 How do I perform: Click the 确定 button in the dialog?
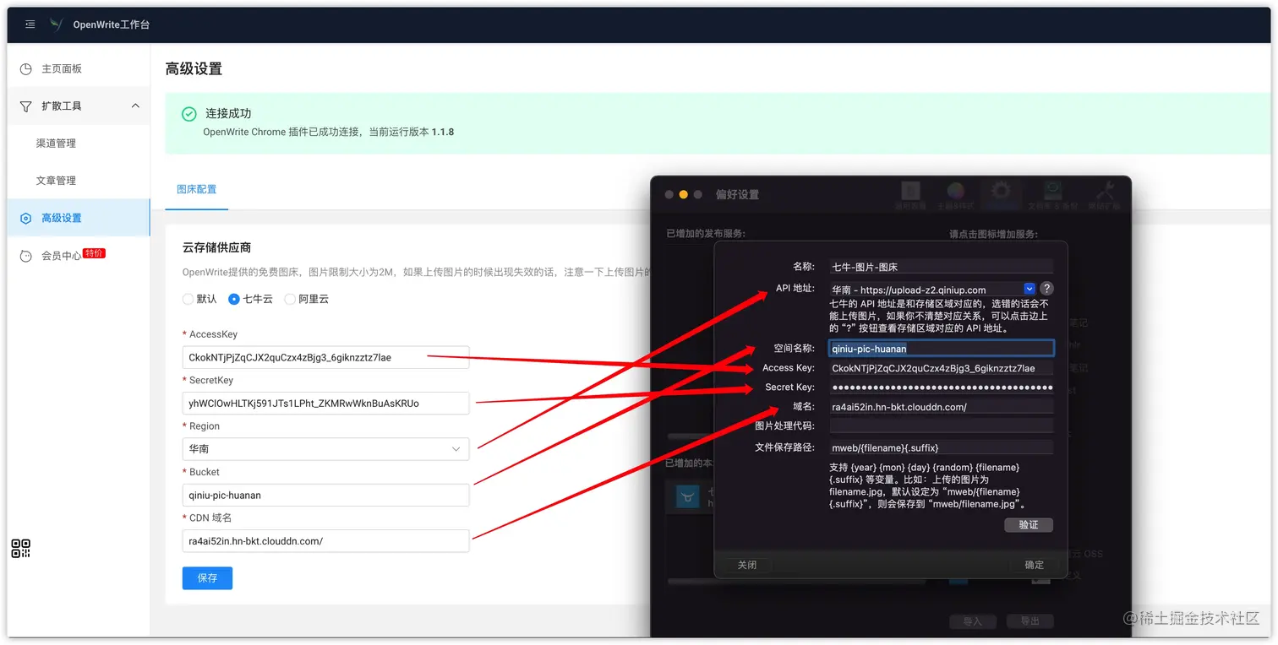pyautogui.click(x=1034, y=565)
